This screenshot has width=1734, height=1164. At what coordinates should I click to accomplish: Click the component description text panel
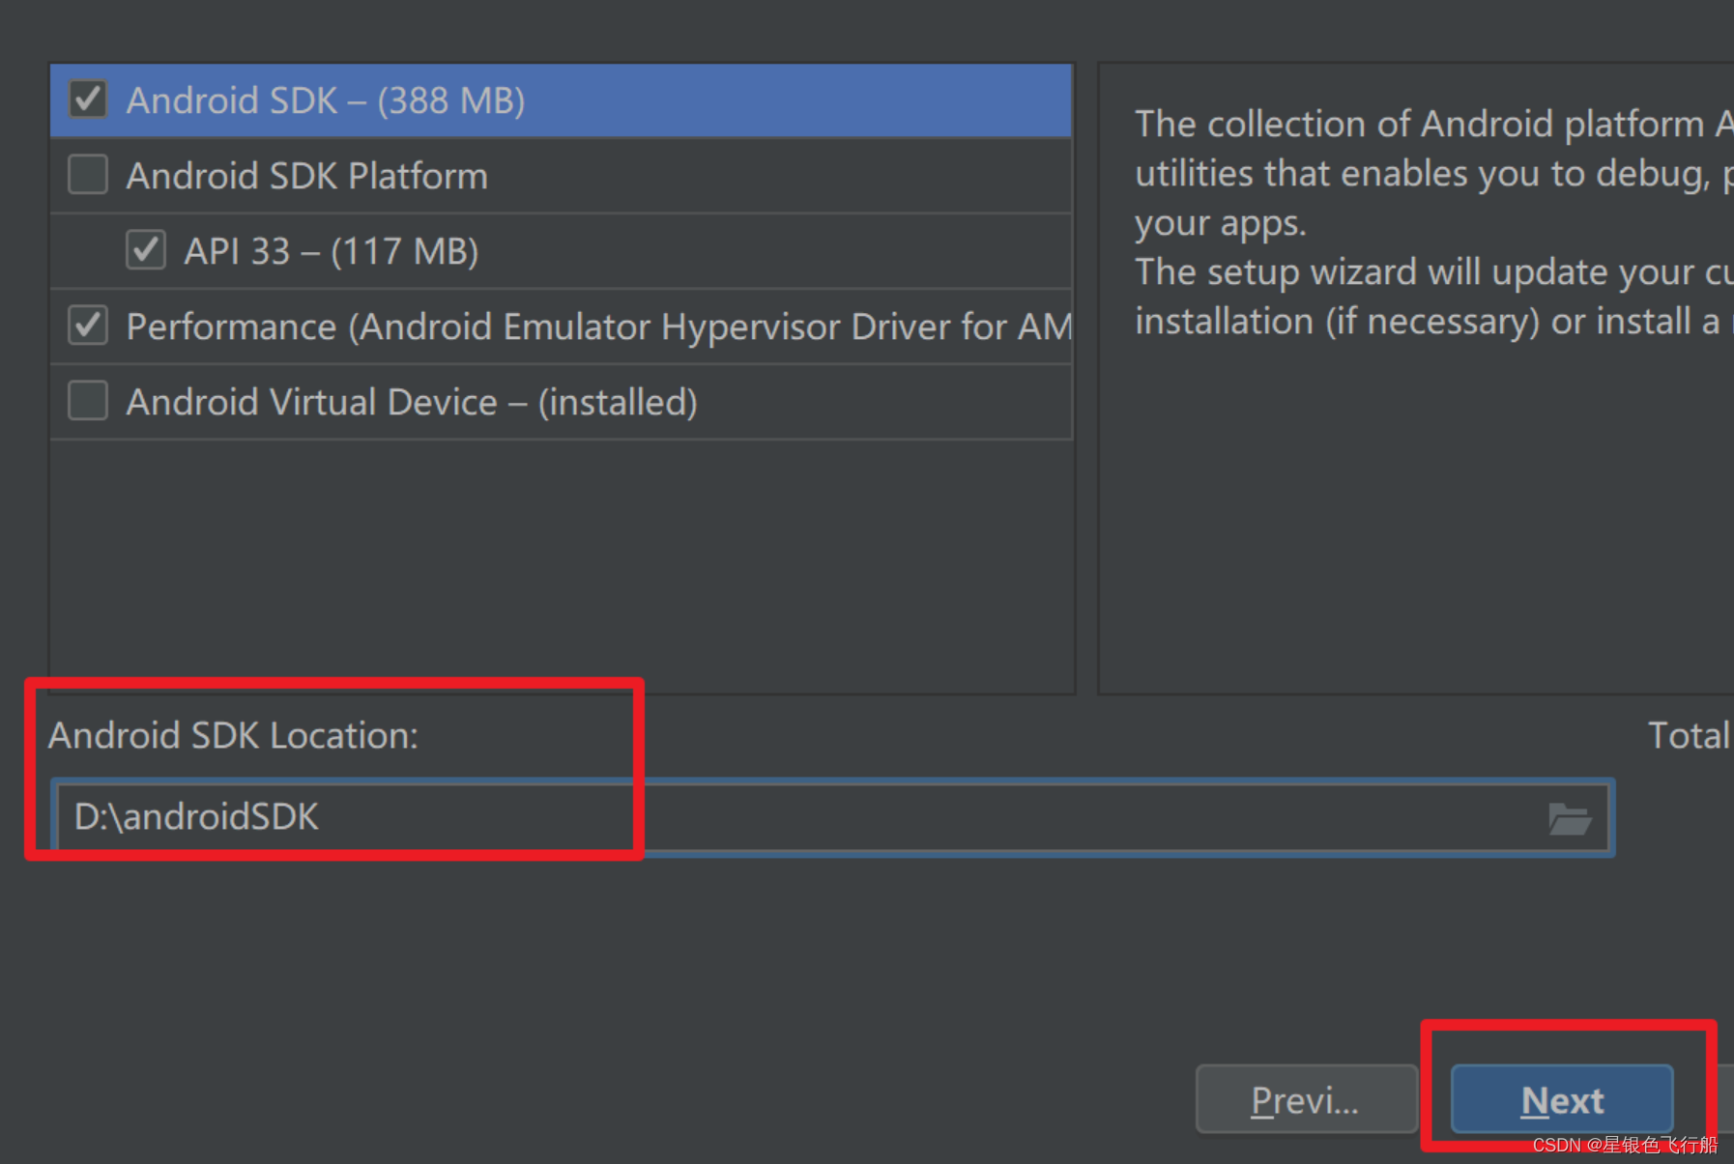pos(1416,379)
